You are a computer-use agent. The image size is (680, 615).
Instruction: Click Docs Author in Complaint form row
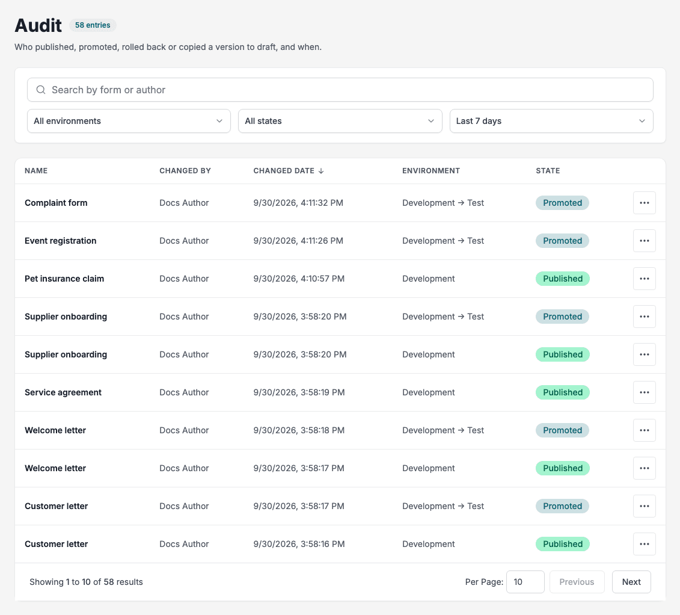[184, 203]
